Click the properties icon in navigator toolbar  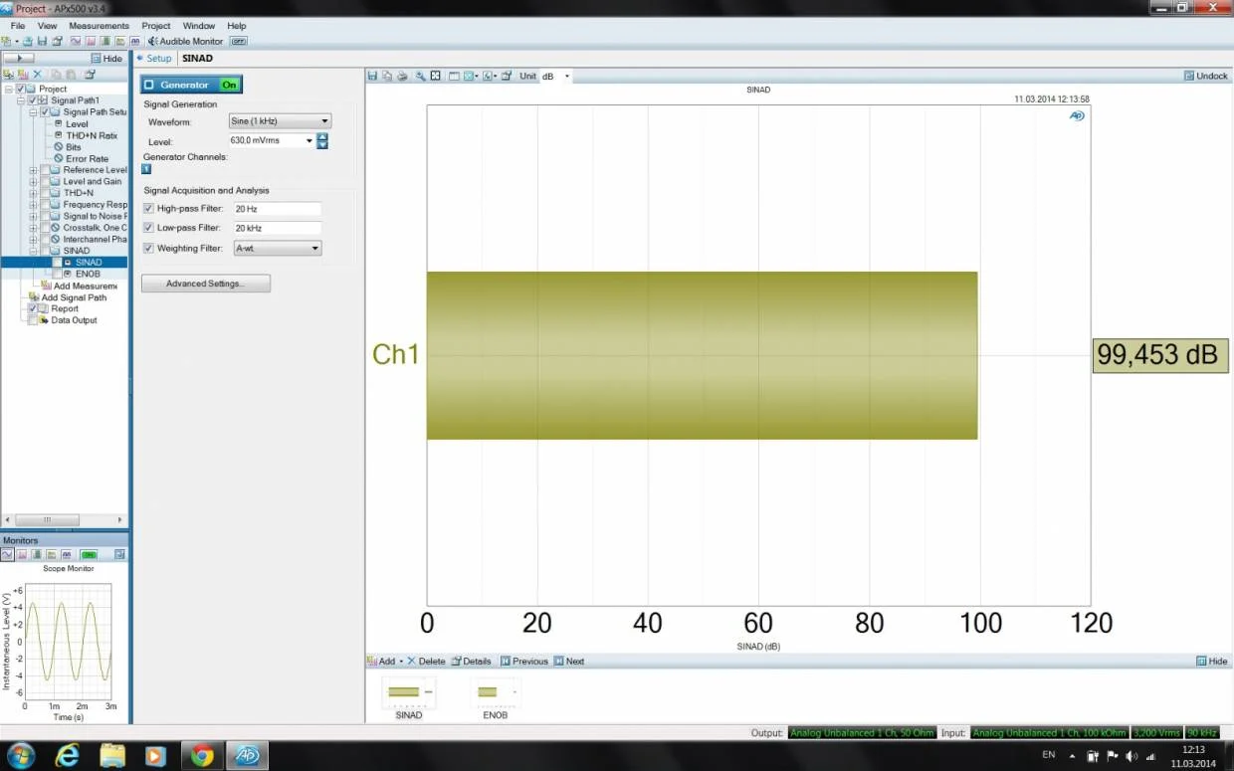click(90, 74)
